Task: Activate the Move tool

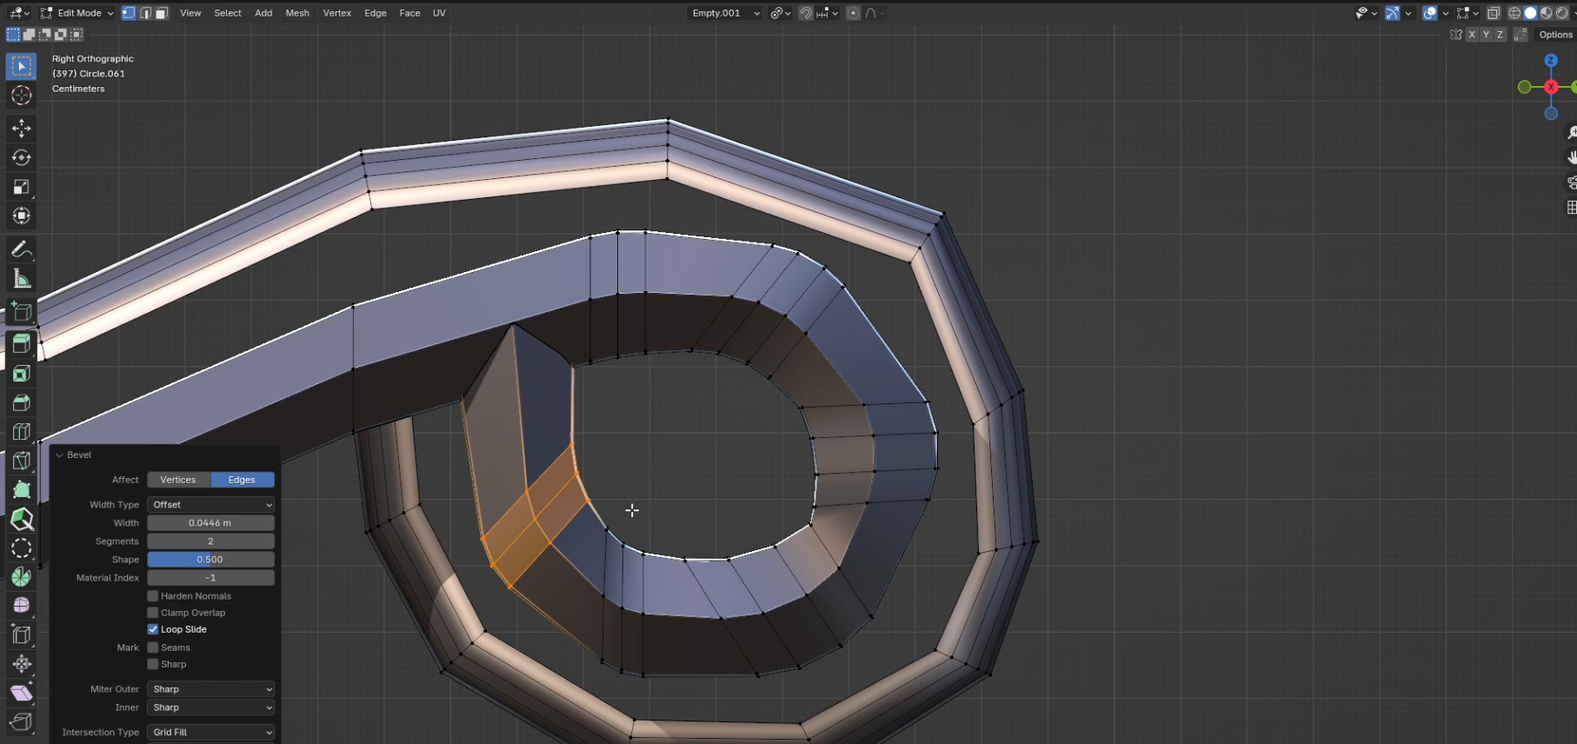Action: point(22,129)
